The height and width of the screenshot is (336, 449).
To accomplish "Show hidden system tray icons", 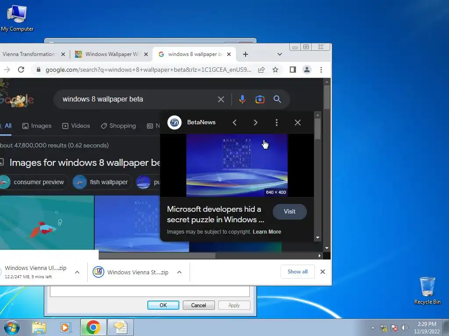I will click(x=373, y=328).
